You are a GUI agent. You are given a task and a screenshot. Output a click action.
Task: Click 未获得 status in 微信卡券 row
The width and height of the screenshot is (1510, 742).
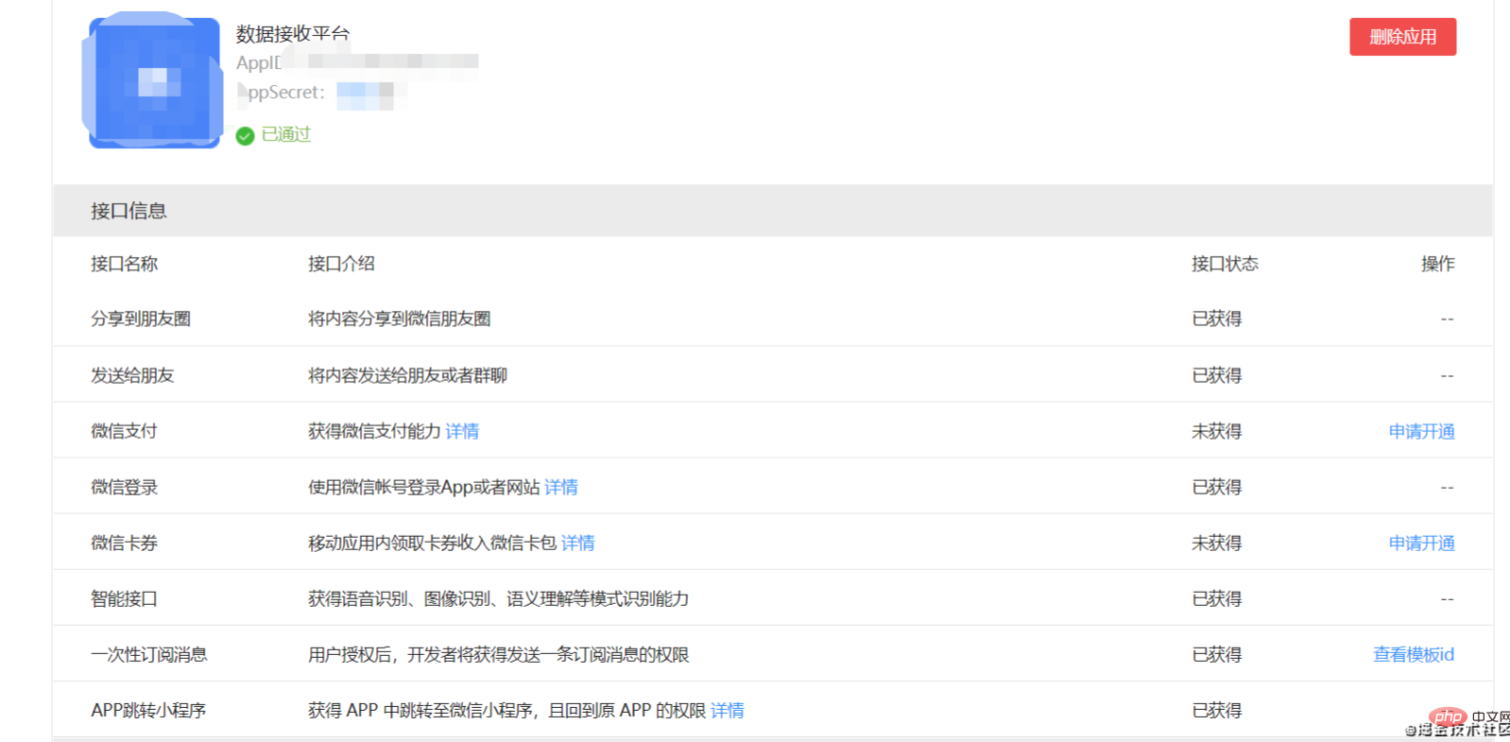click(x=1216, y=543)
